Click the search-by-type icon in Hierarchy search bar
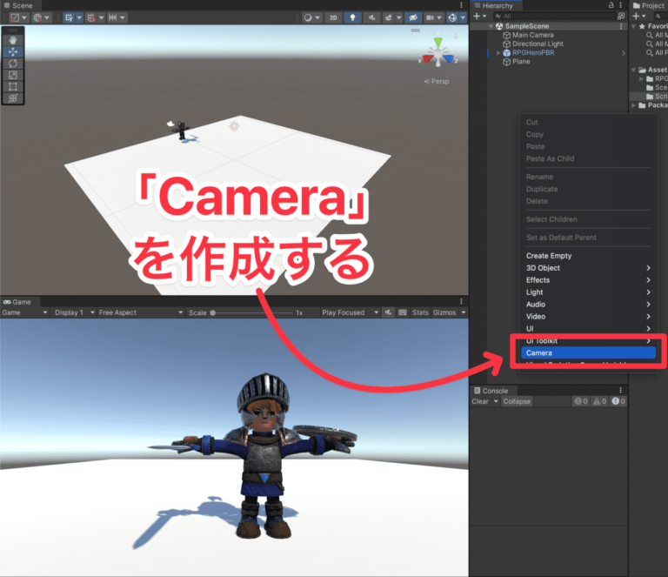668x577 pixels. pyautogui.click(x=621, y=16)
